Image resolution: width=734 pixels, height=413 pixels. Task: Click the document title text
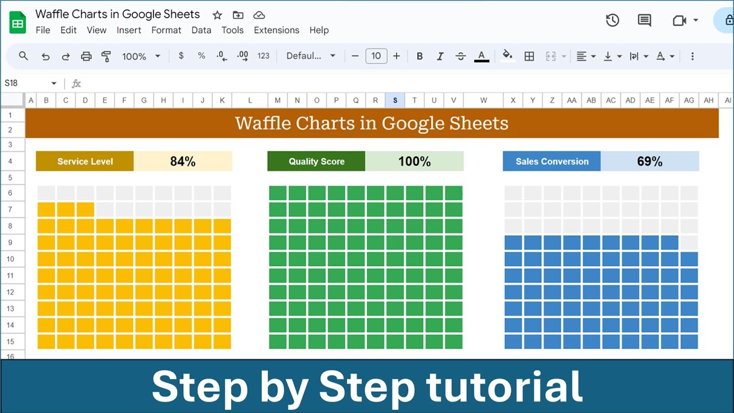click(x=118, y=14)
